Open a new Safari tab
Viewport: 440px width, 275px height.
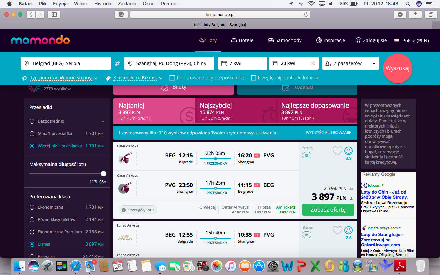tap(436, 25)
